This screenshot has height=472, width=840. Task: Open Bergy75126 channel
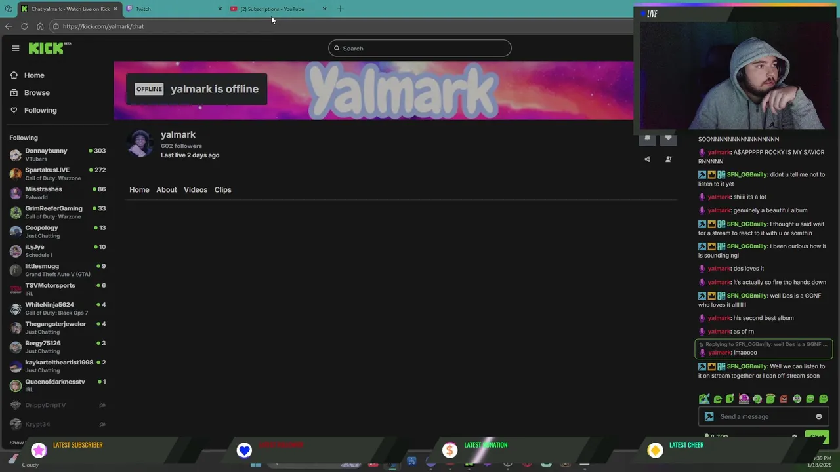point(58,347)
